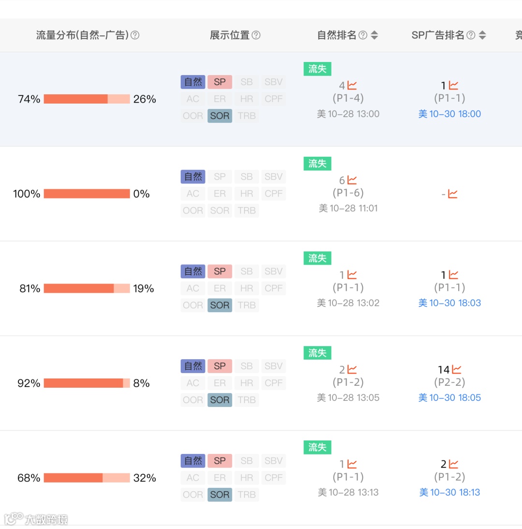Toggle the SP tag in the third row
The image size is (522, 529).
[x=219, y=271]
